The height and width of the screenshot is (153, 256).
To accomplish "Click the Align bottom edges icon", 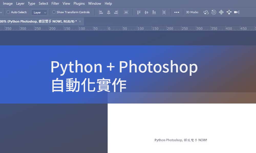I will click(154, 12).
